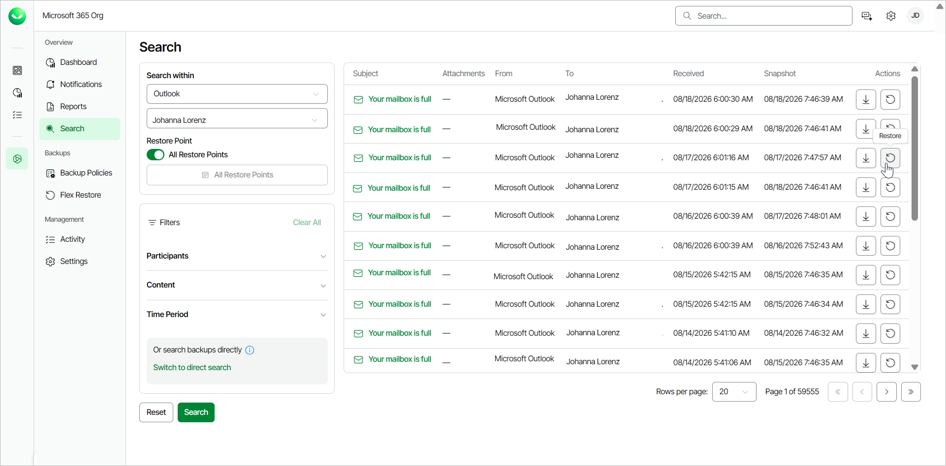
Task: Select the Search sidebar item
Action: [80, 129]
